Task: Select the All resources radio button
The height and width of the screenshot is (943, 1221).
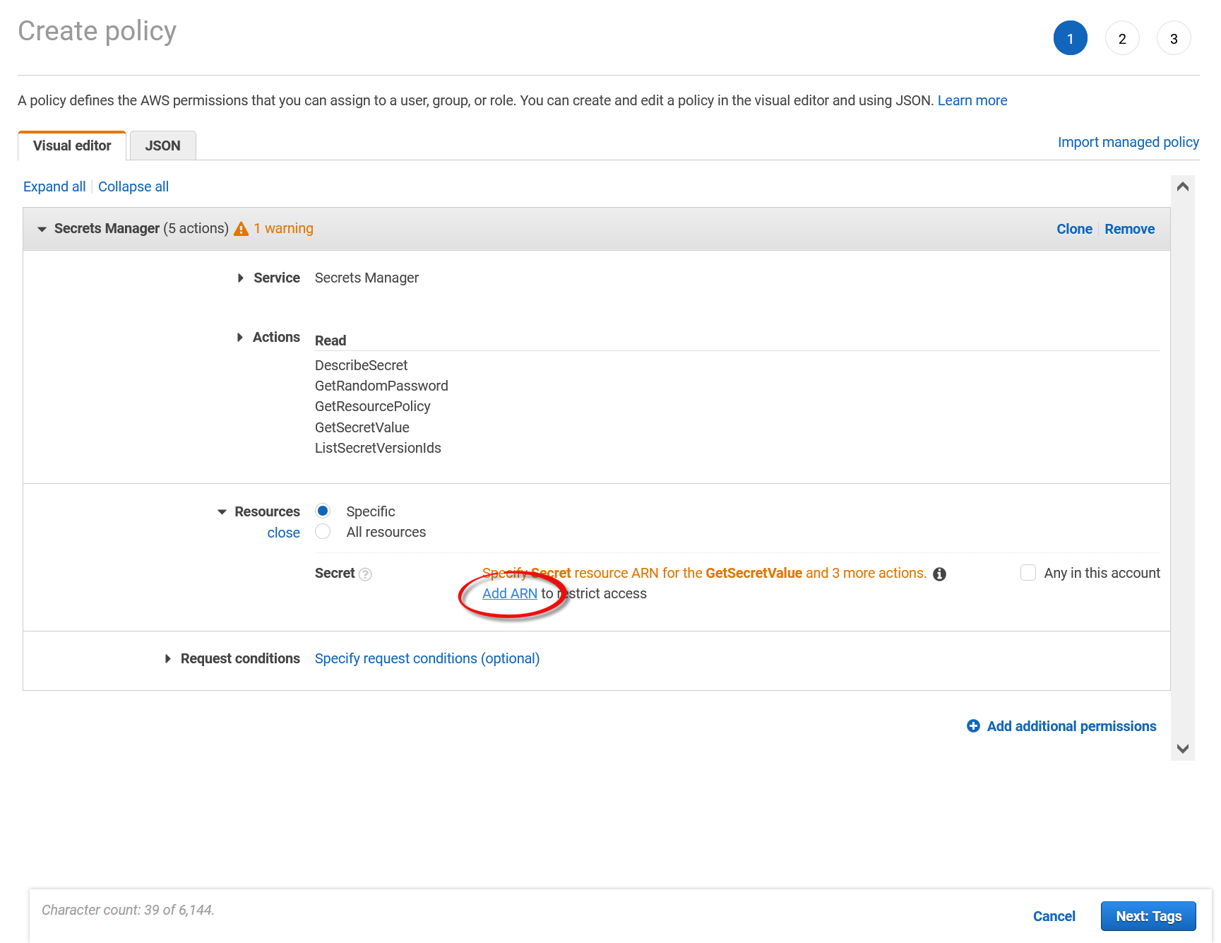Action: (323, 532)
